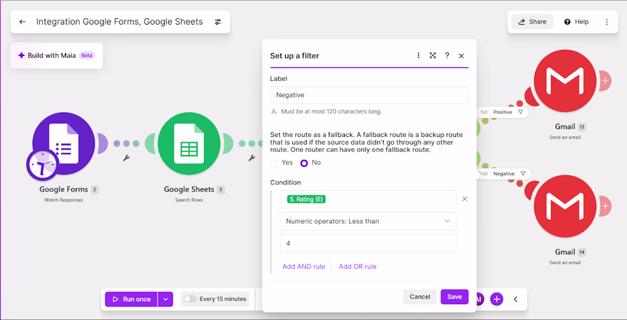Run the scenario once
627x320 pixels.
coord(132,300)
